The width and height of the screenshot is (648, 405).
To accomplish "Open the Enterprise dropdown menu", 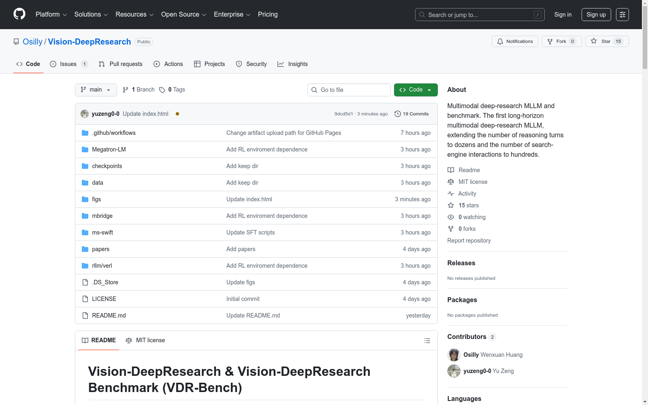I will point(232,15).
